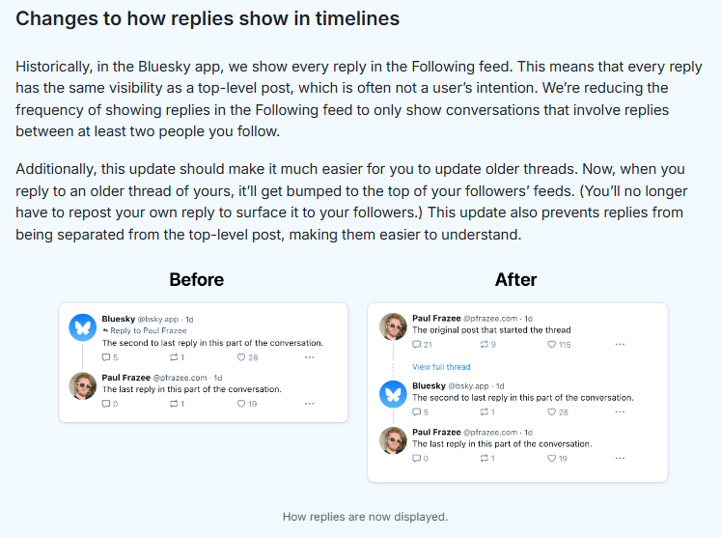
Task: Click the View full thread link
Action: click(441, 367)
